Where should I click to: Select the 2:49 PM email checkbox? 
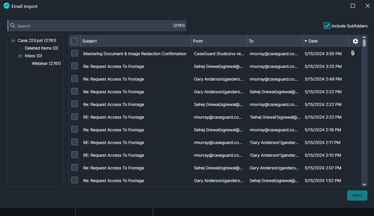click(x=75, y=78)
